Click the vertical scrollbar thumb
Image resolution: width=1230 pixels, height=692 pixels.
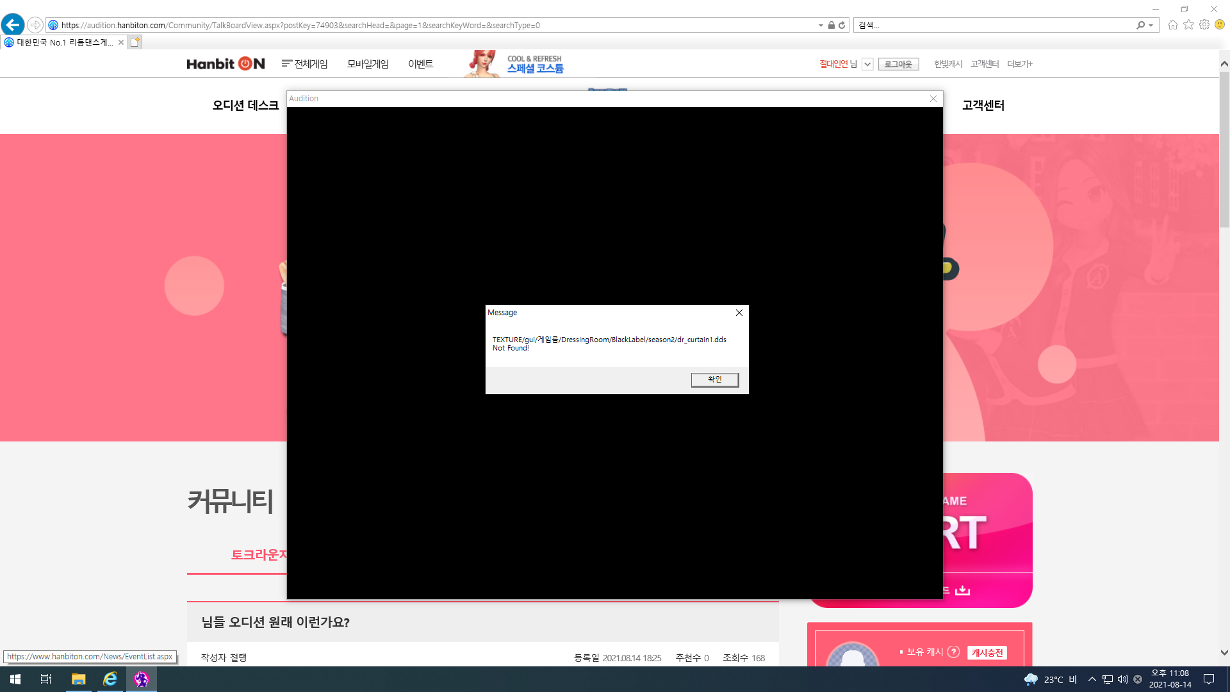(1224, 149)
